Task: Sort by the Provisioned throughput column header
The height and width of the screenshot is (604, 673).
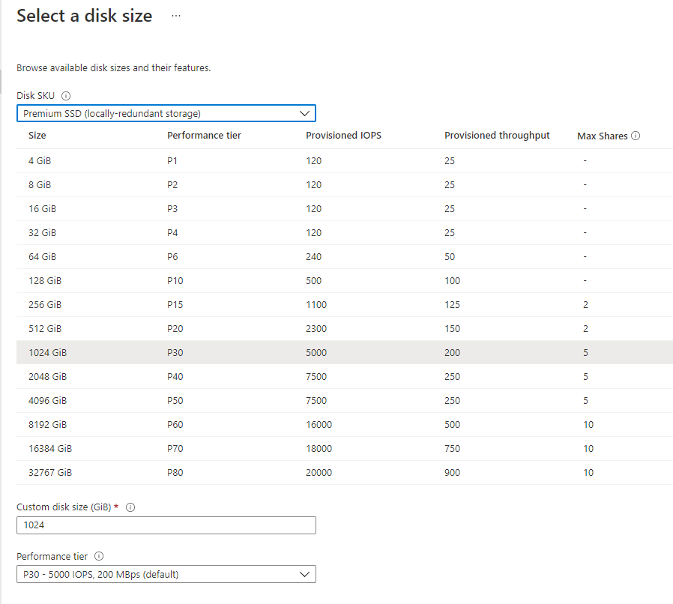Action: (x=497, y=136)
